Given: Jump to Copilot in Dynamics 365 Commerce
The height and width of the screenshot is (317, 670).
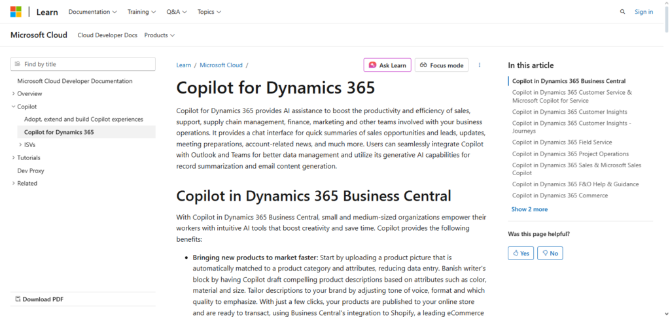Looking at the screenshot, I should (560, 195).
